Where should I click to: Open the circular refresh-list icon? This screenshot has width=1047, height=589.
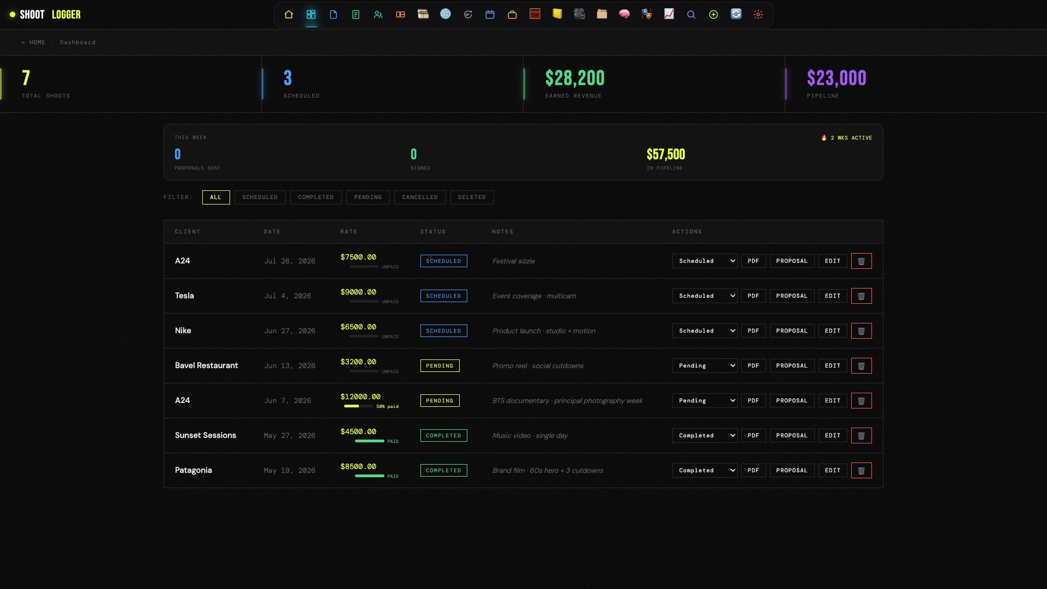click(x=467, y=15)
